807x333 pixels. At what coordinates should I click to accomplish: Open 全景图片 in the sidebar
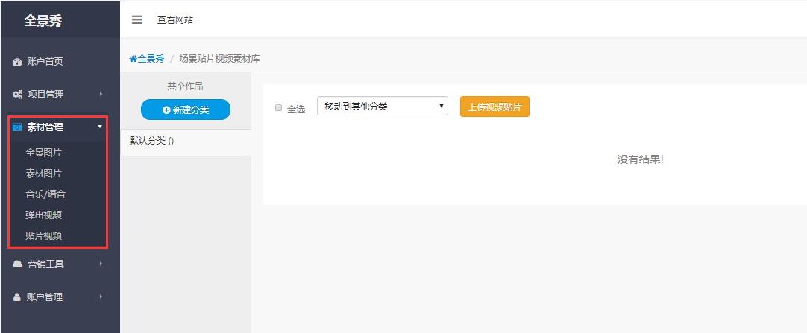tap(43, 153)
